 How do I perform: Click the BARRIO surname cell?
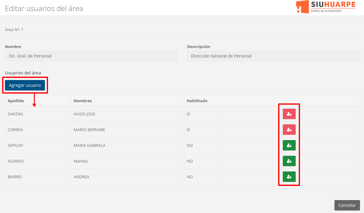click(x=15, y=177)
